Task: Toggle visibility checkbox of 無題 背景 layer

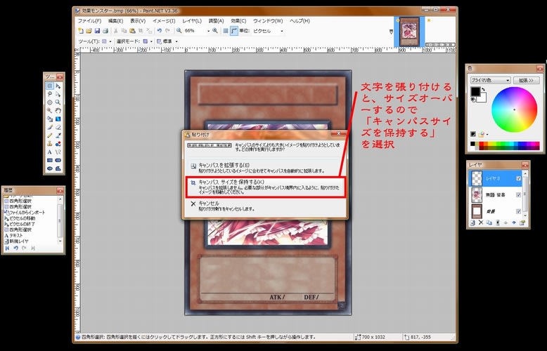Action: coord(518,195)
